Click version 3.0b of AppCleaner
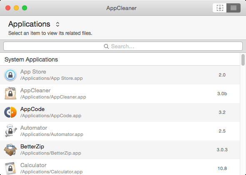 coord(222,94)
